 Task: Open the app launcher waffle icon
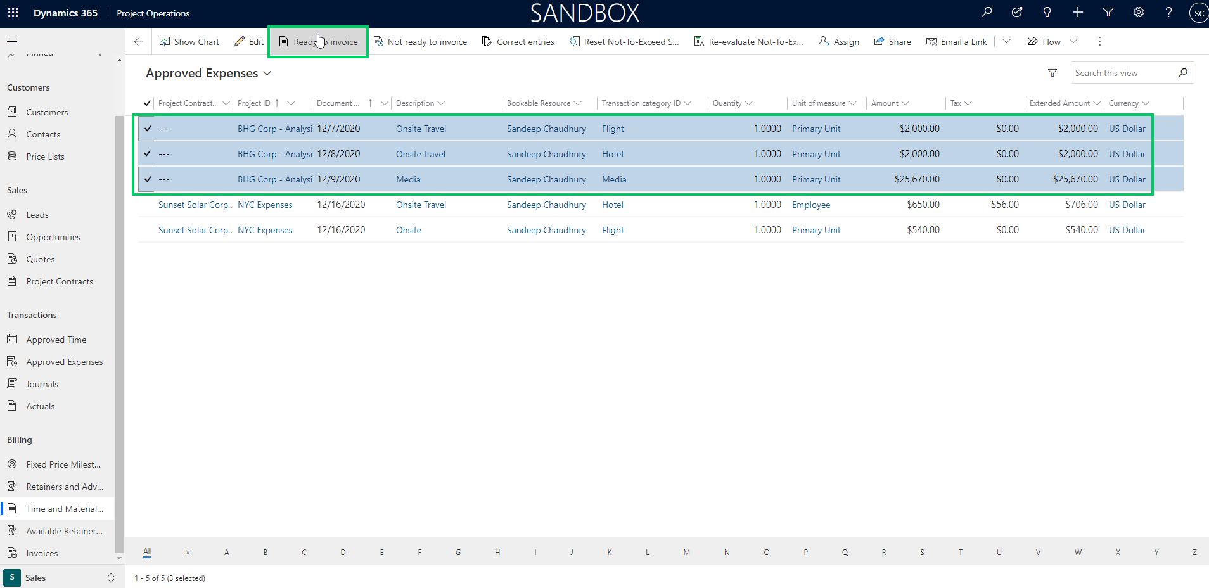(x=13, y=13)
